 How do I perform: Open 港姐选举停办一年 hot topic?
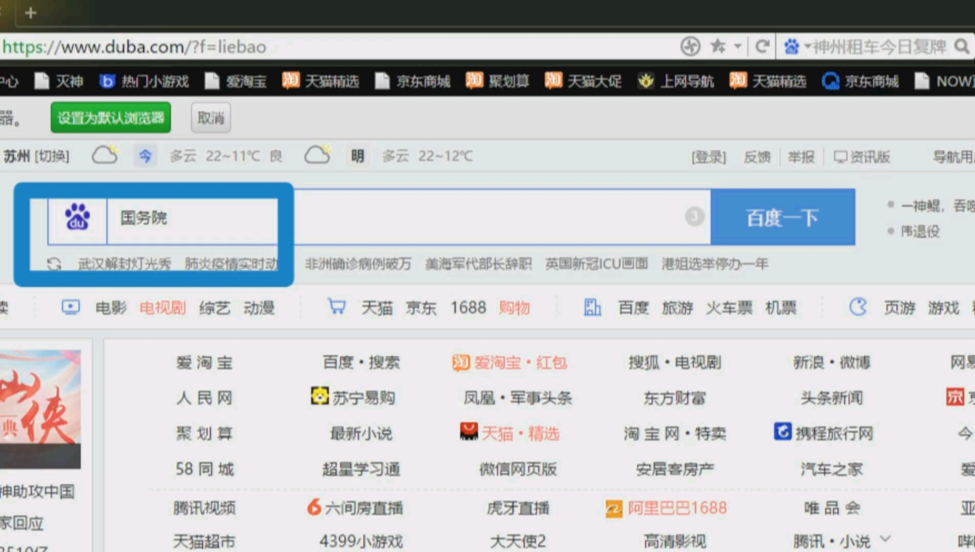715,264
